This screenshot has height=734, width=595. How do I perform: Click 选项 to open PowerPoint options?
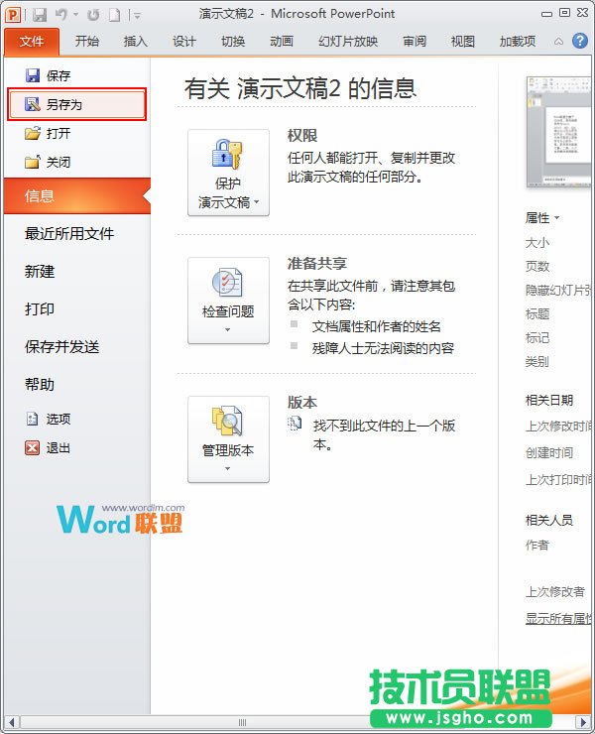coord(77,419)
